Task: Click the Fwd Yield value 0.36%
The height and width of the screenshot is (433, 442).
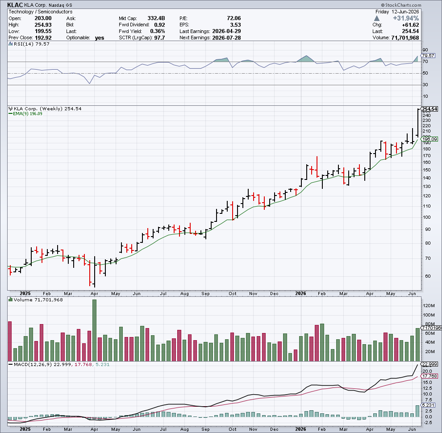Action: point(158,31)
